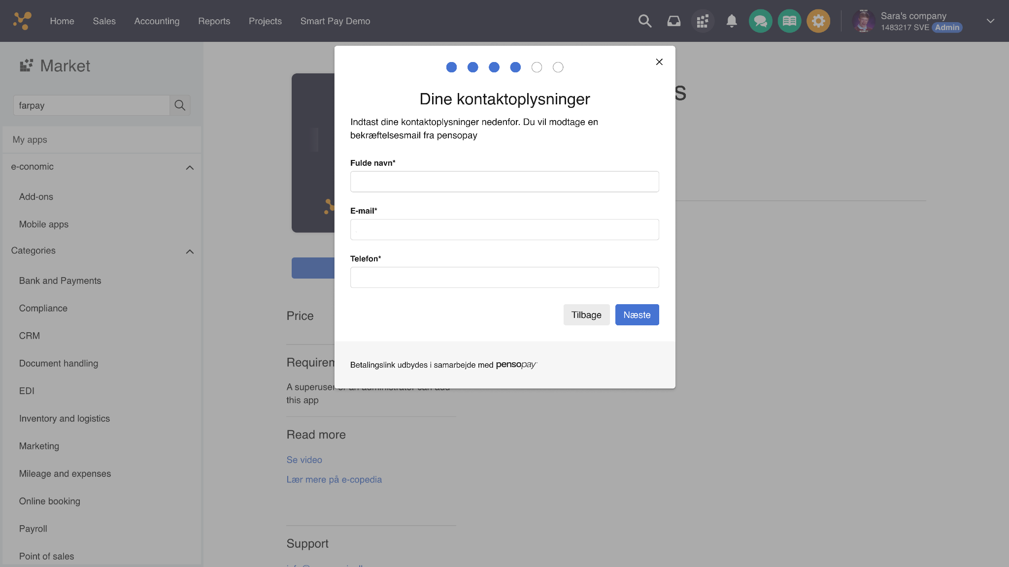Collapse the Categories sidebar section

[x=189, y=252]
